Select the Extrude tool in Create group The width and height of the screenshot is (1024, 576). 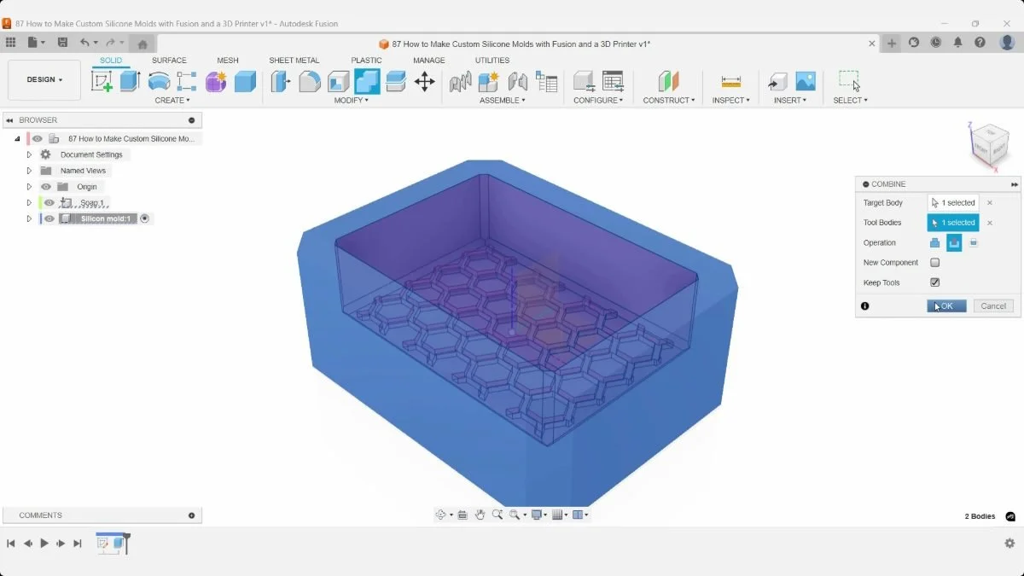click(x=130, y=81)
